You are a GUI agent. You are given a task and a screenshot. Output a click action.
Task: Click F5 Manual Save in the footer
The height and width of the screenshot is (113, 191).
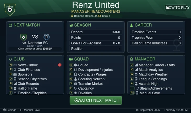[30, 110]
